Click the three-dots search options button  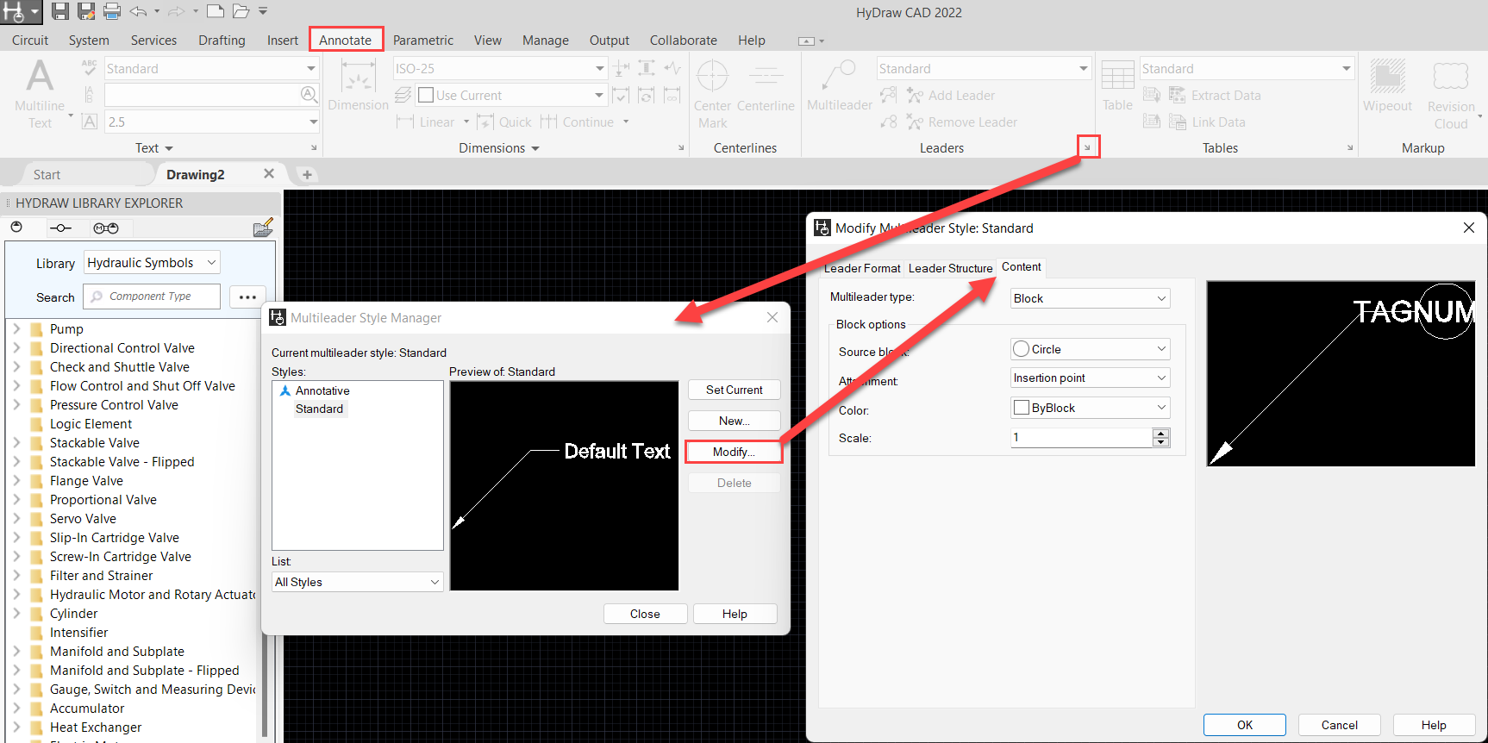coord(248,297)
